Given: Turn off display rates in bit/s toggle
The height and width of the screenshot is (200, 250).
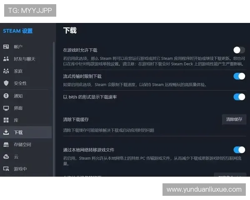Looking at the screenshot, I should [x=239, y=97].
